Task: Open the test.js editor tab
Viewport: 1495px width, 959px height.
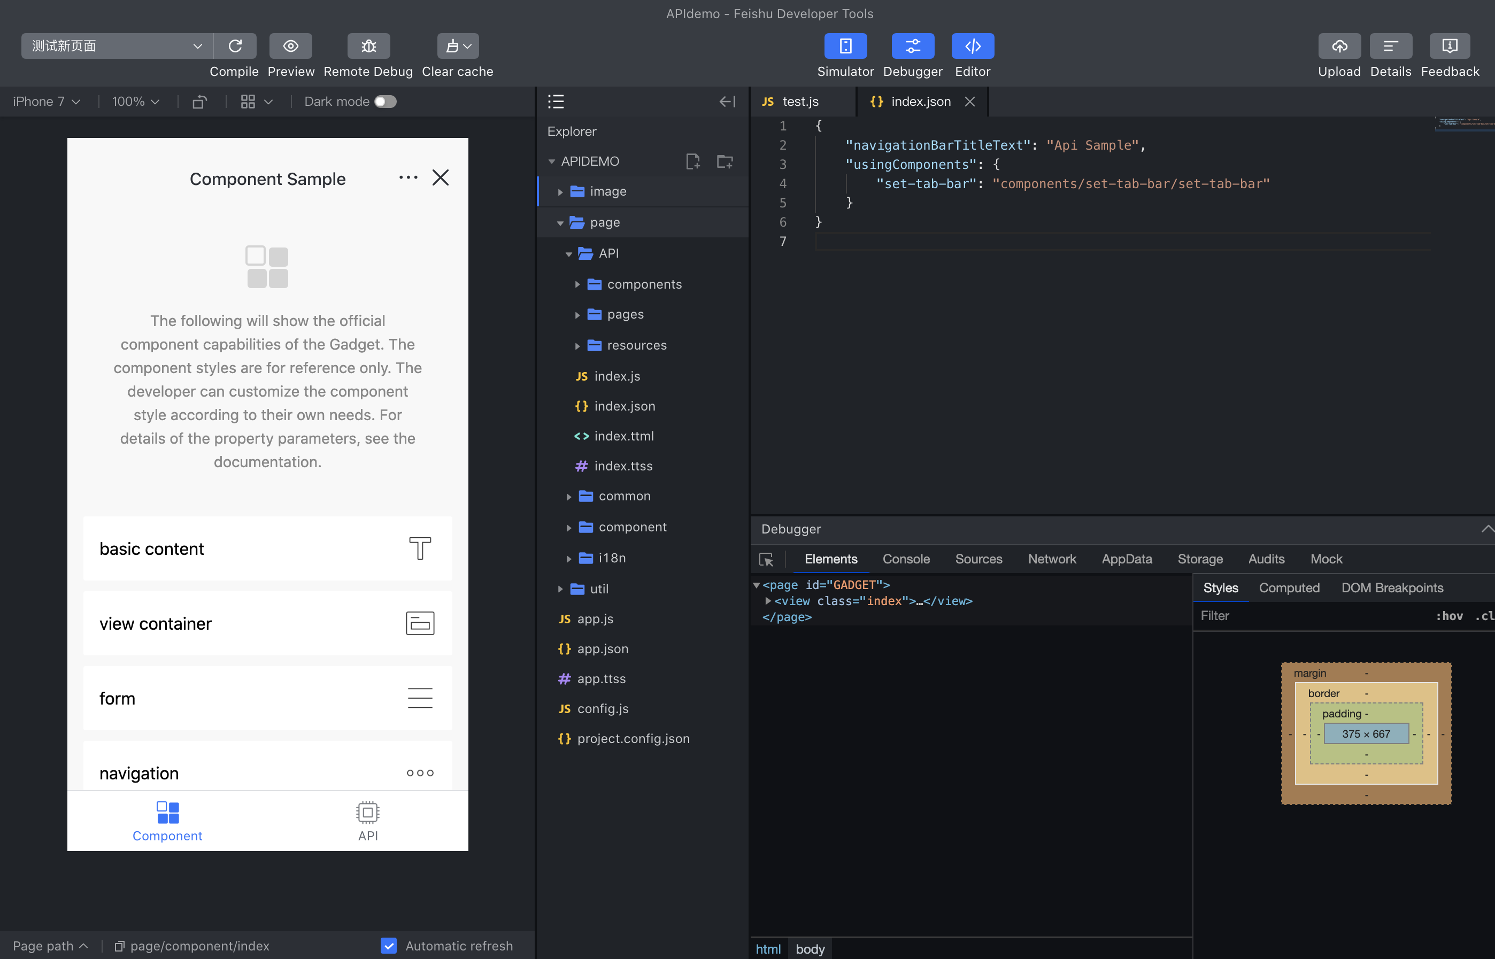Action: 800,102
